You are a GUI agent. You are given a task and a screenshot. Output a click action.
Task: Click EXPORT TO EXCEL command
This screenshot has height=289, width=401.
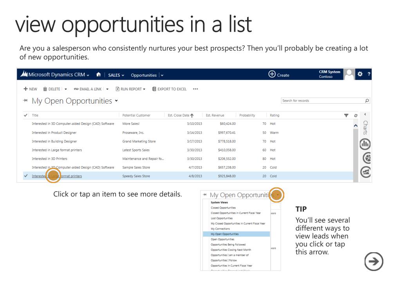coord(169,89)
